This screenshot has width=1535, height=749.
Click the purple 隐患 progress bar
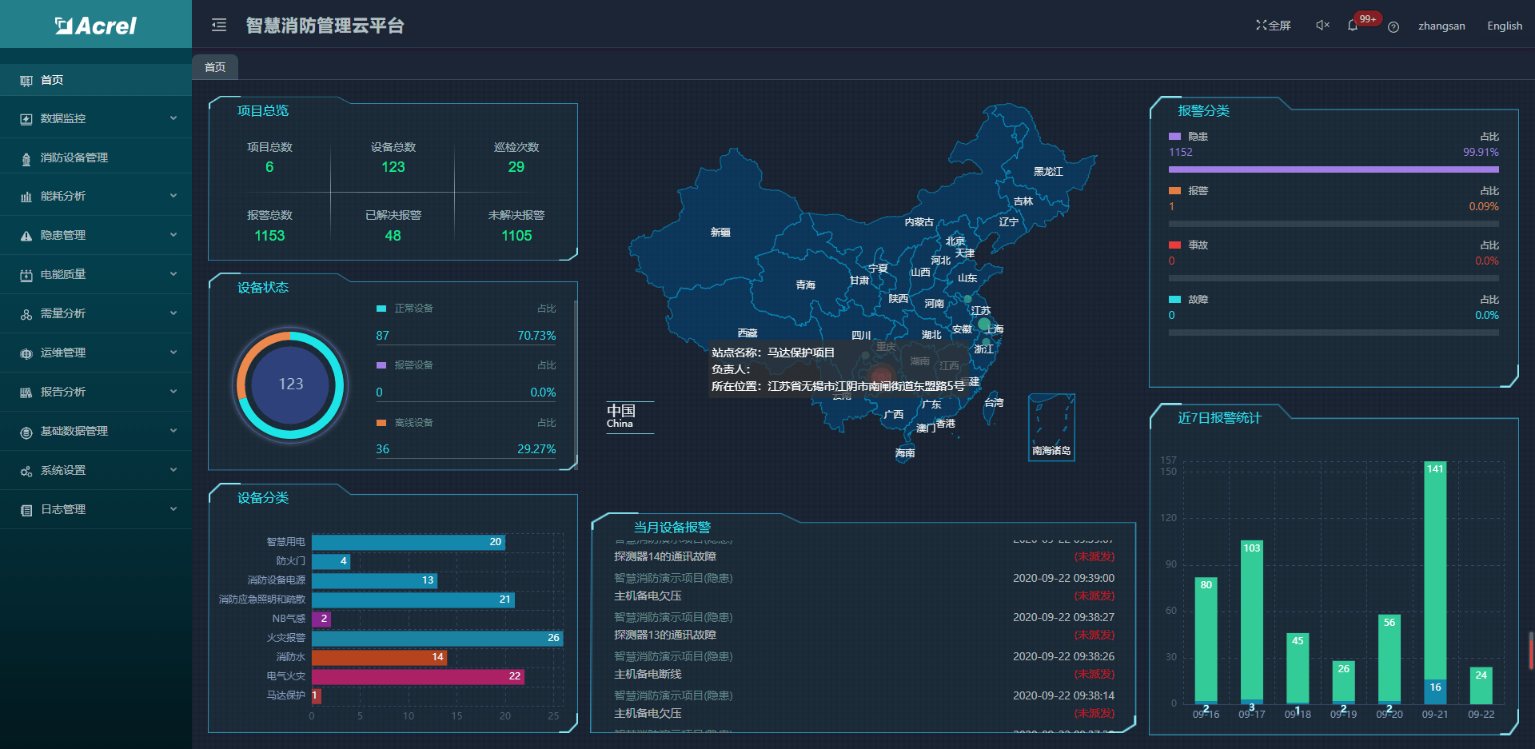(1332, 169)
